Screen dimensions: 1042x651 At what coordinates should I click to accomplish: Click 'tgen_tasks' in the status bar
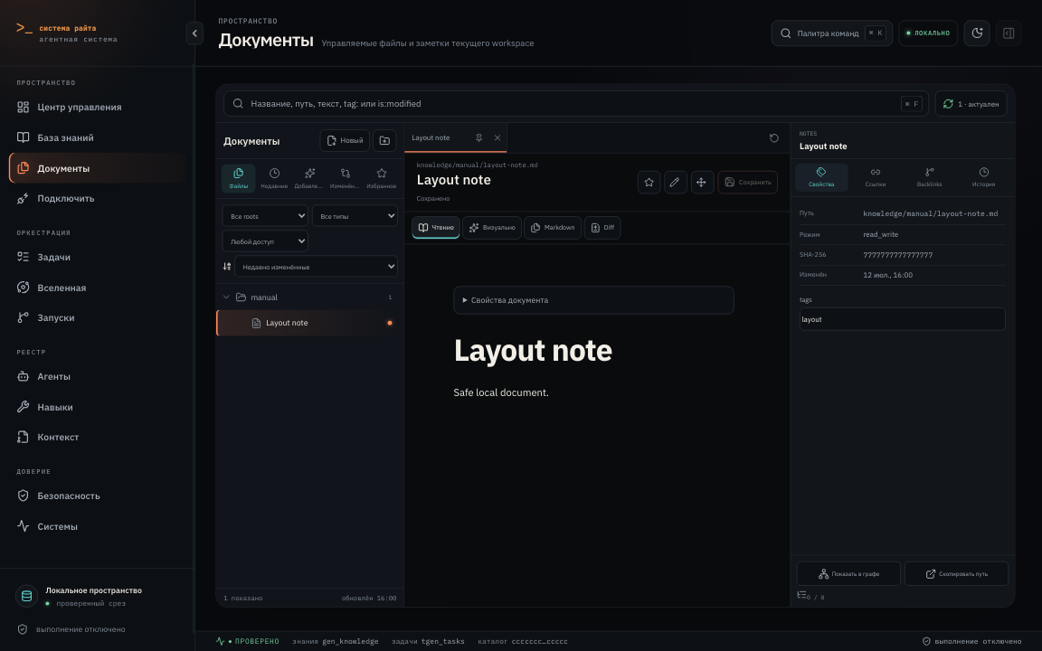click(442, 642)
